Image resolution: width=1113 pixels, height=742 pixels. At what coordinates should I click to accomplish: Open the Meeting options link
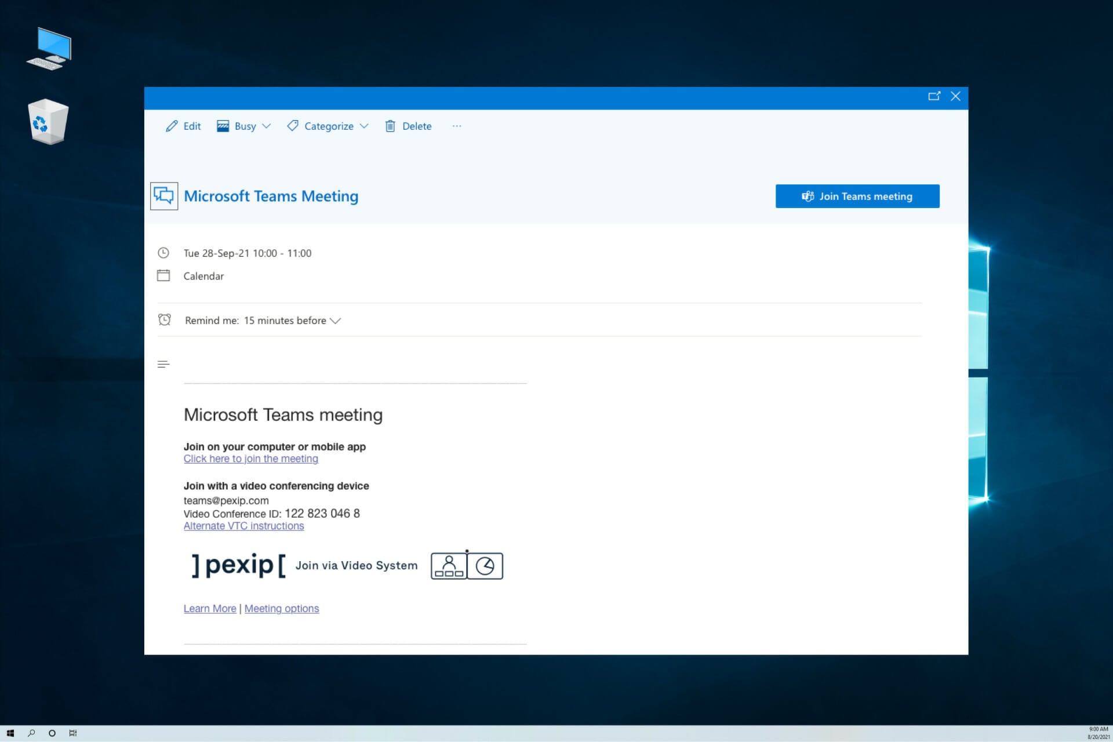click(x=282, y=609)
